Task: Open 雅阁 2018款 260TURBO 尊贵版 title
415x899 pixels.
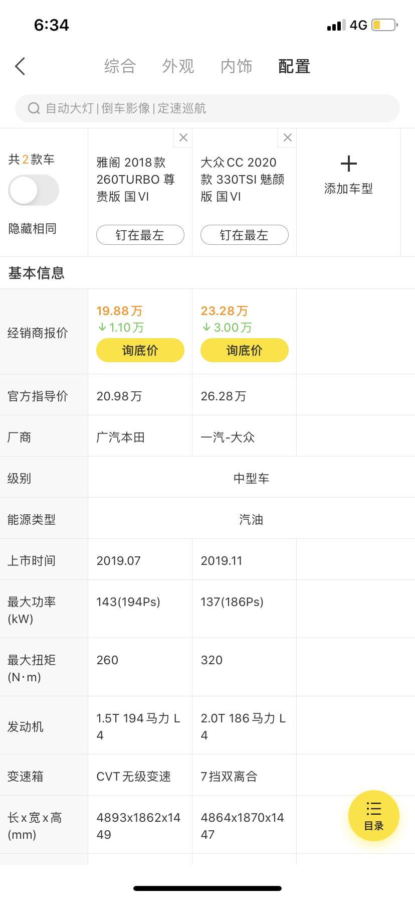Action: tap(135, 179)
